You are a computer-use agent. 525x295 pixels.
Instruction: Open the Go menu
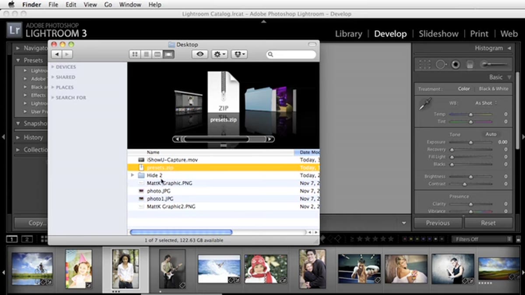pyautogui.click(x=108, y=4)
